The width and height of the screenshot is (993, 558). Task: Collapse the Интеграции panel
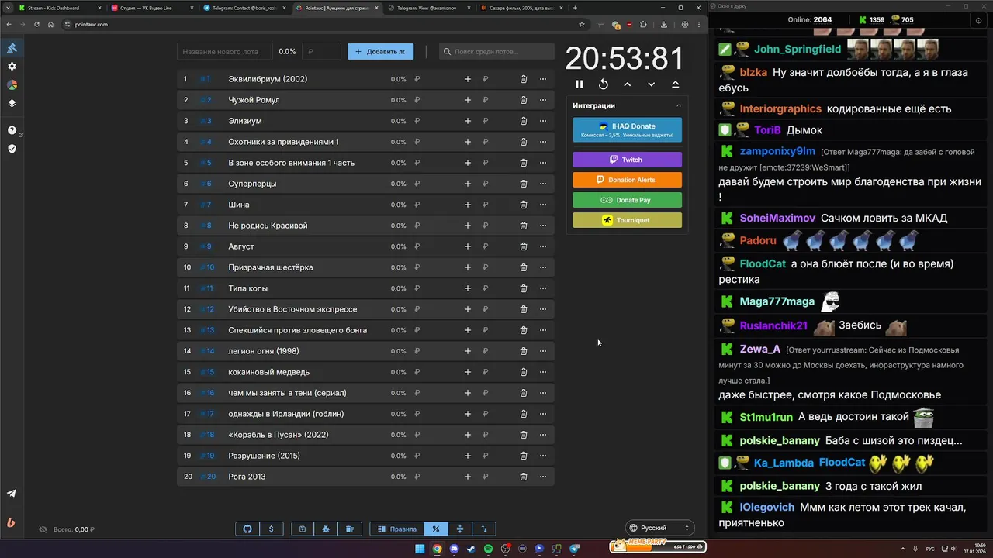(678, 105)
